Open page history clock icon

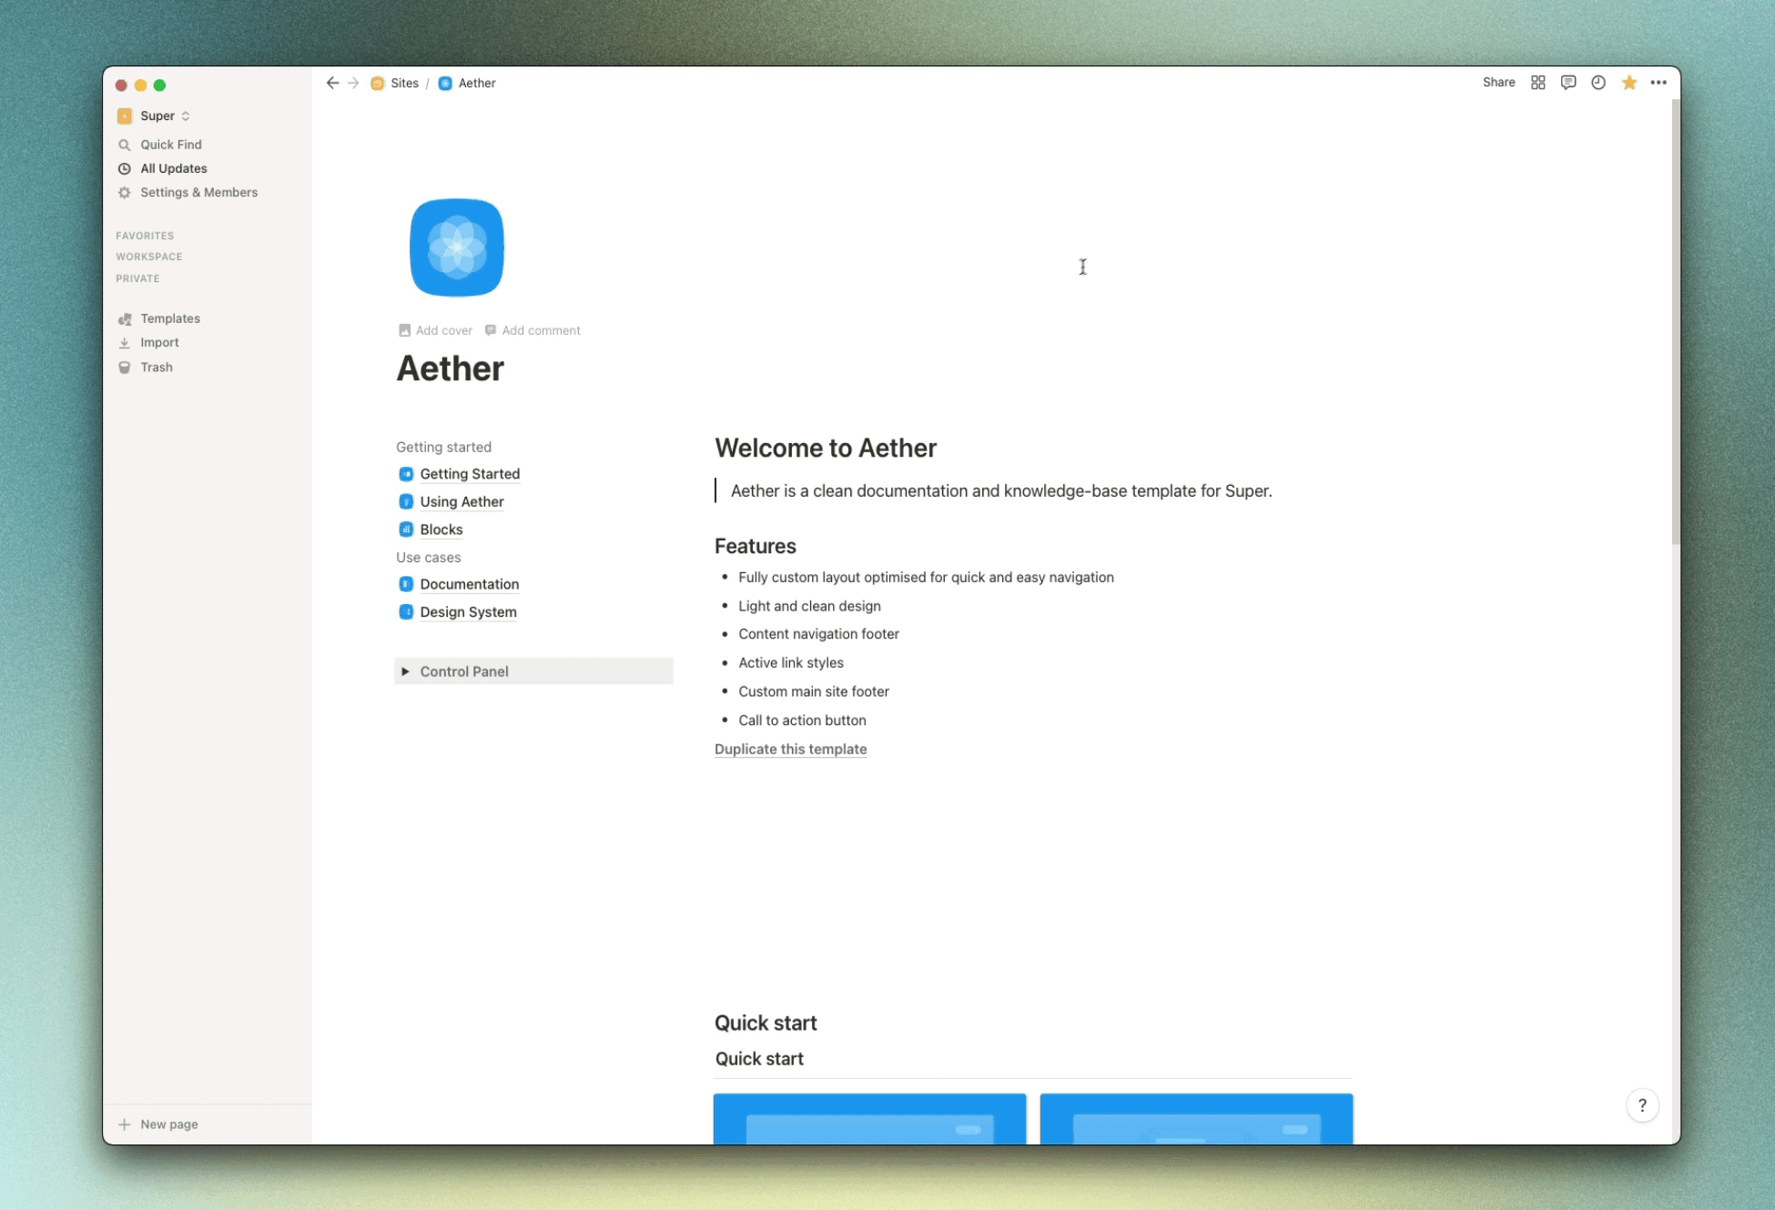tap(1597, 83)
